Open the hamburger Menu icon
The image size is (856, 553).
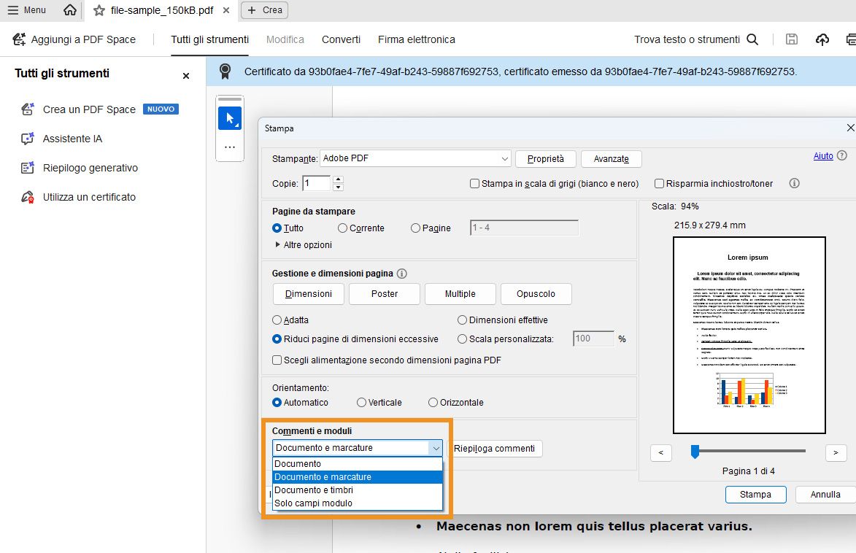(x=12, y=10)
